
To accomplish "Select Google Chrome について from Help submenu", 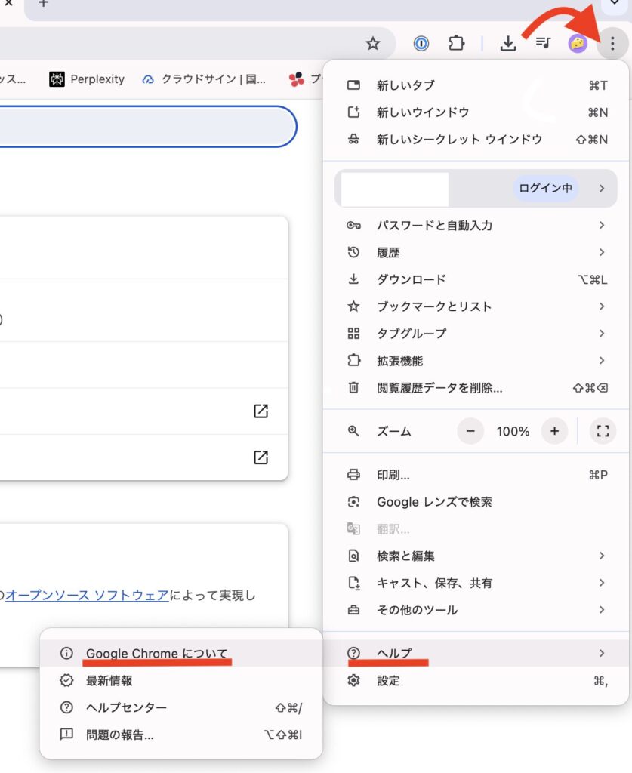I will click(x=156, y=654).
